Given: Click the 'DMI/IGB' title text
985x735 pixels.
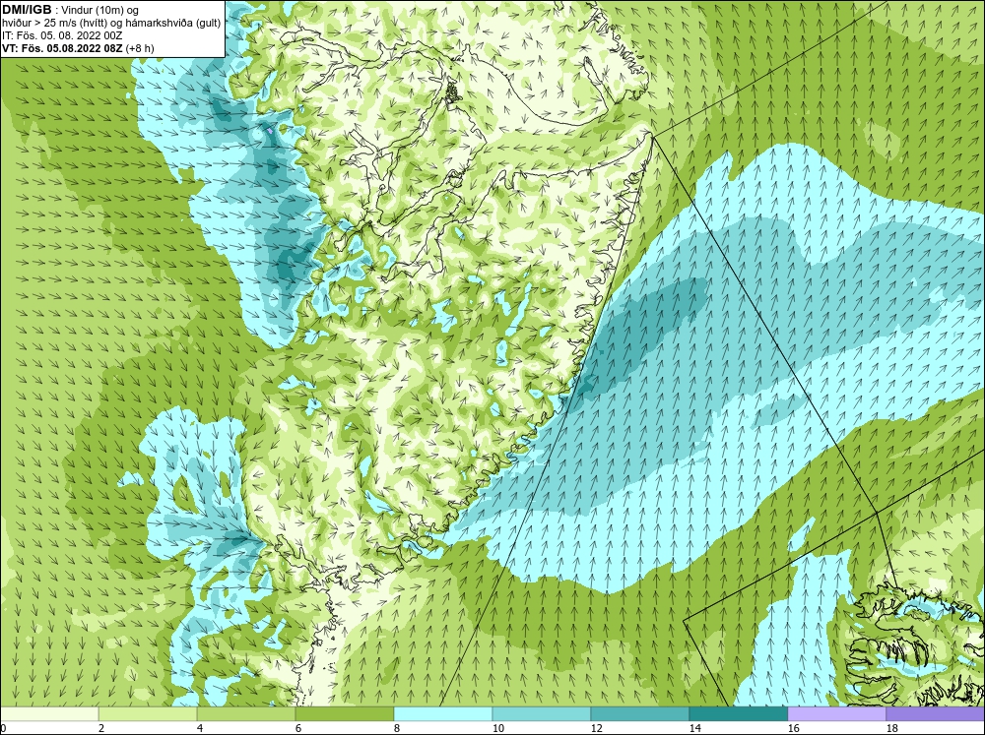Looking at the screenshot, I should coord(27,10).
